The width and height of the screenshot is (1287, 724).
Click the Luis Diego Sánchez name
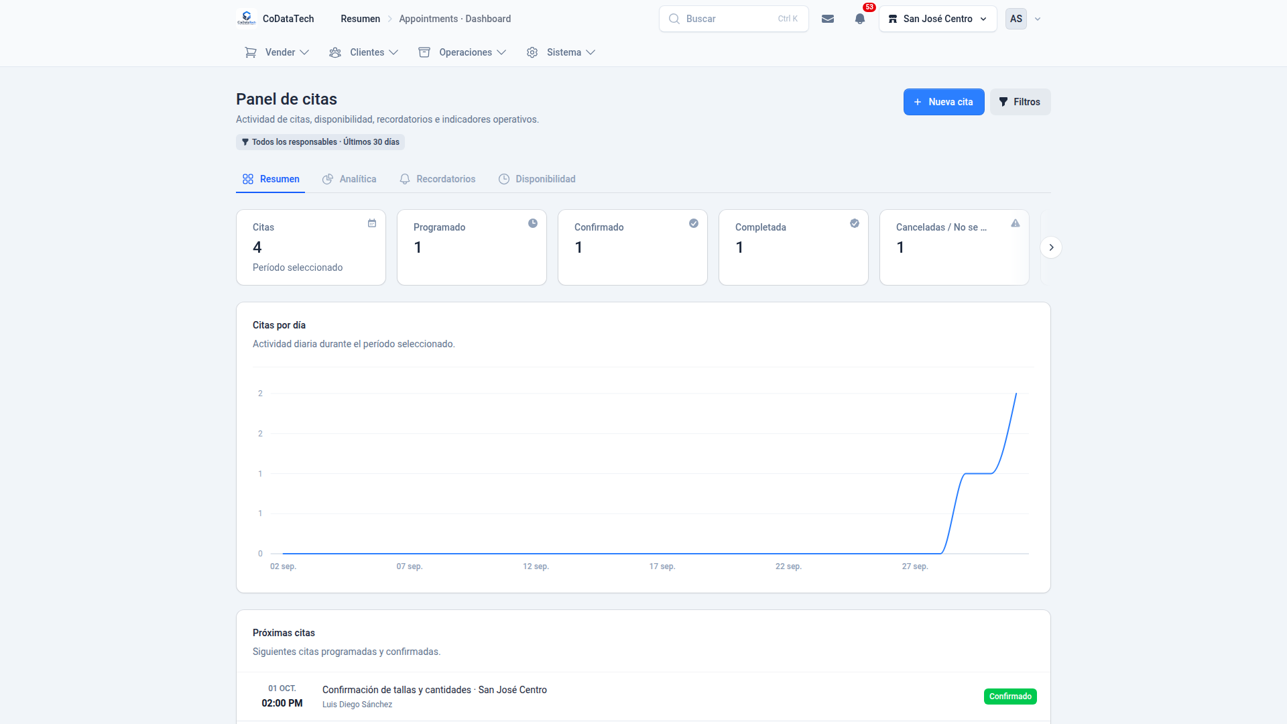pyautogui.click(x=357, y=705)
